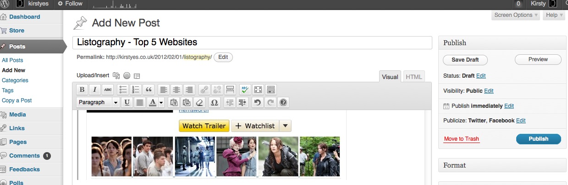The height and width of the screenshot is (185, 568).
Task: Undo the last edit in the editor
Action: (x=258, y=102)
